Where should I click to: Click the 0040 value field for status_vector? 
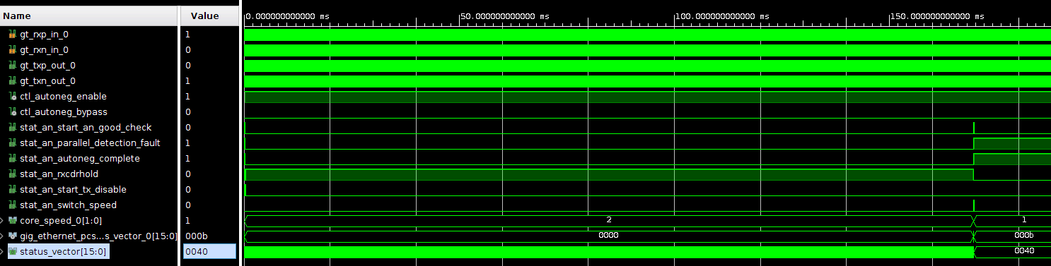coord(209,251)
